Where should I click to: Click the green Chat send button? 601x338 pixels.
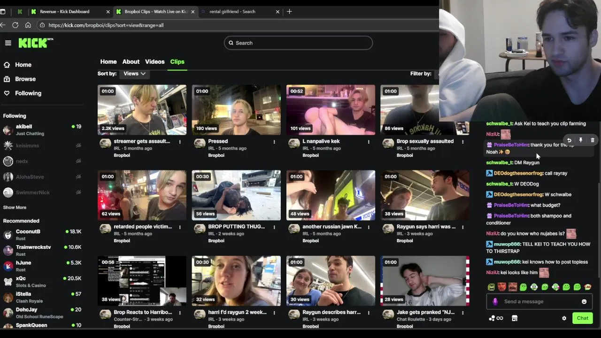tap(582, 318)
